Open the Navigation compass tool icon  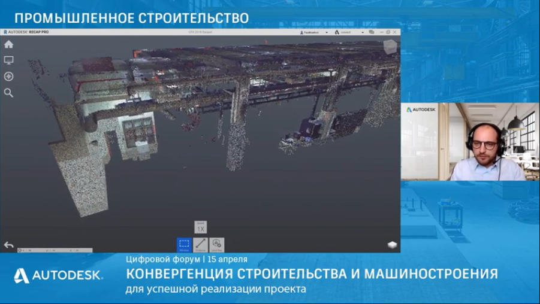(8, 77)
